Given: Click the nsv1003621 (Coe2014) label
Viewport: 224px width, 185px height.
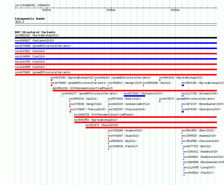Looking at the screenshot, I should coord(30,51).
